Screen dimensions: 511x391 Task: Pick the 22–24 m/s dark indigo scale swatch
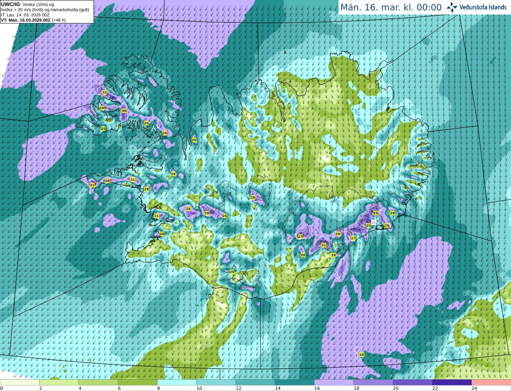(x=452, y=382)
